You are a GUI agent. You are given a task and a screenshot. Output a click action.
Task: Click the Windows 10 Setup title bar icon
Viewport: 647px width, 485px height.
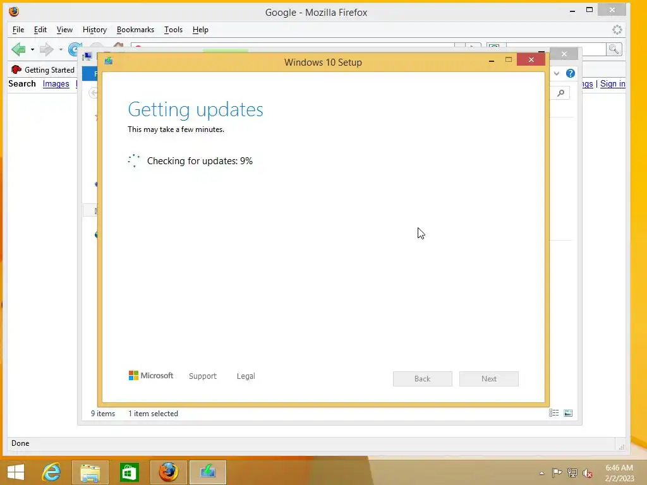109,61
